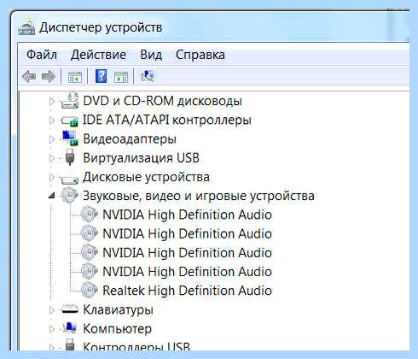
Task: Expand the Дисковые устройства node
Action: tap(52, 177)
